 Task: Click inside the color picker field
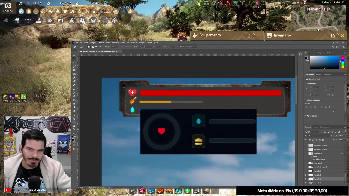tap(324, 62)
